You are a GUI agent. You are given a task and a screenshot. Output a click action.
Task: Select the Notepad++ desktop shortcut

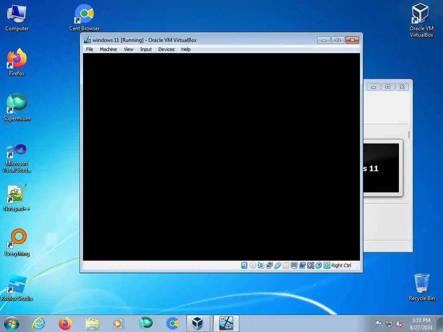click(x=17, y=197)
